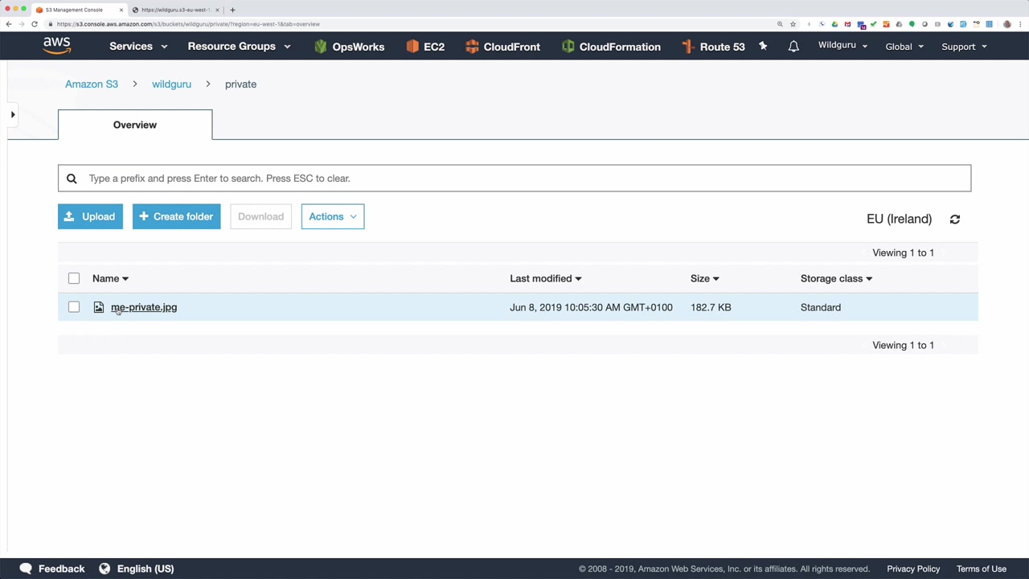This screenshot has height=579, width=1029.
Task: Reload the page with the browser reload button
Action: tap(35, 24)
